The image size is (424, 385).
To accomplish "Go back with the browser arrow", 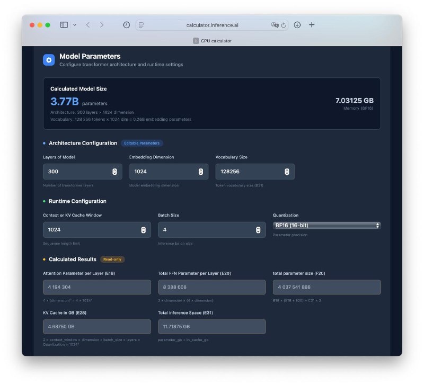I will point(88,25).
